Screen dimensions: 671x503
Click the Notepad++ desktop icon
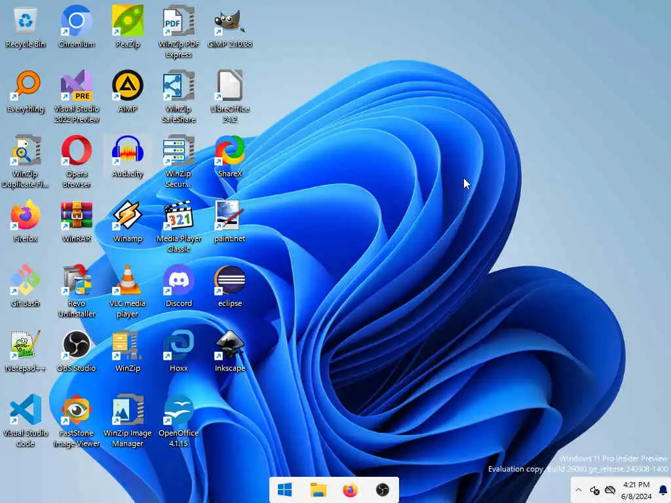click(x=26, y=351)
